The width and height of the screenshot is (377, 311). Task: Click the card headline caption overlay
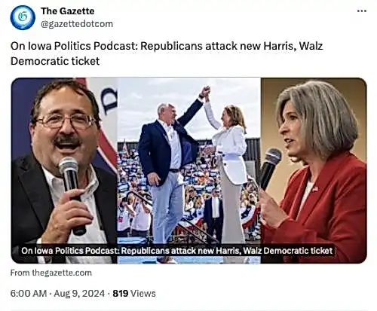pos(177,251)
